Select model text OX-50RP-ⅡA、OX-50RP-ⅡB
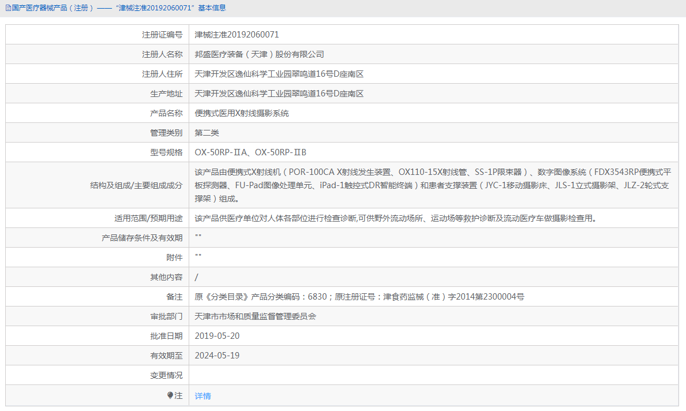The image size is (686, 411). click(252, 152)
